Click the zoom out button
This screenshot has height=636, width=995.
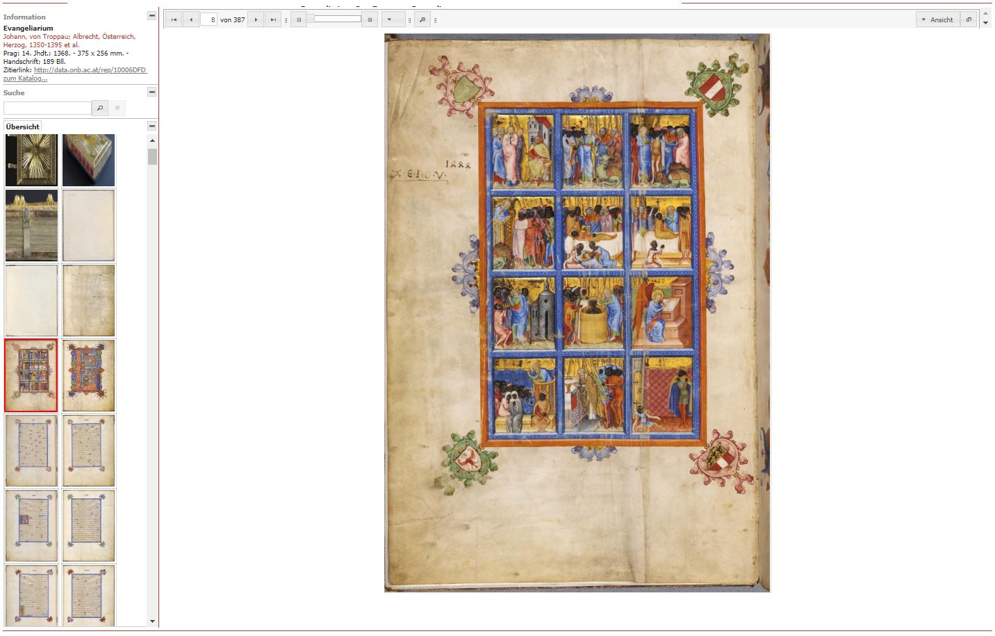click(299, 19)
